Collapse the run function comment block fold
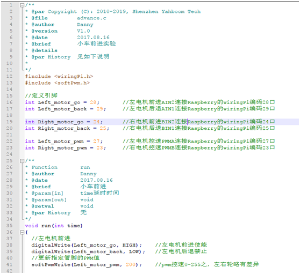Viewport: 300px width, 274px height. (x=22, y=161)
